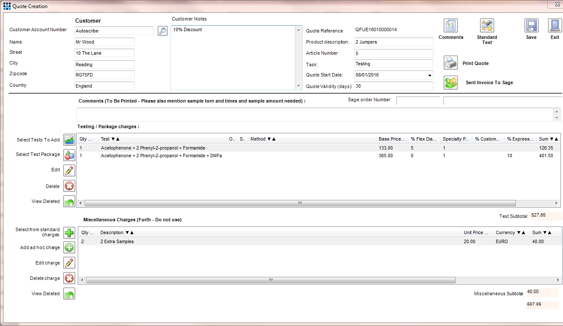
Task: Click the Exit icon
Action: [554, 26]
